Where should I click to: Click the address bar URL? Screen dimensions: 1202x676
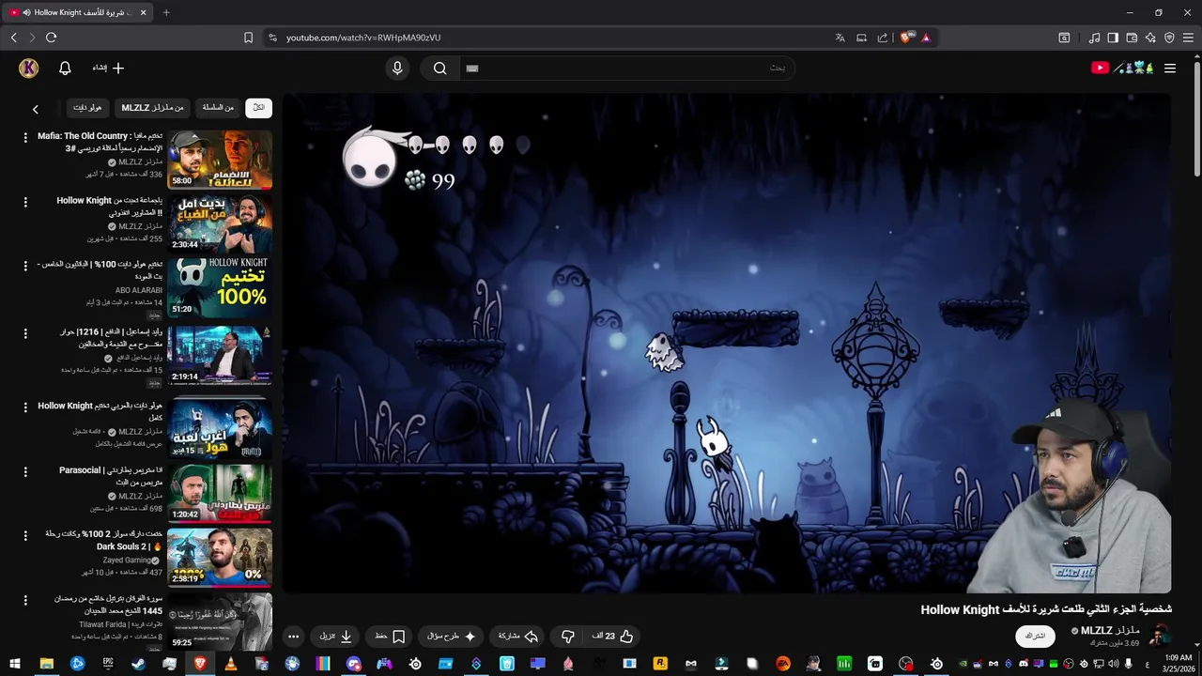coord(363,38)
